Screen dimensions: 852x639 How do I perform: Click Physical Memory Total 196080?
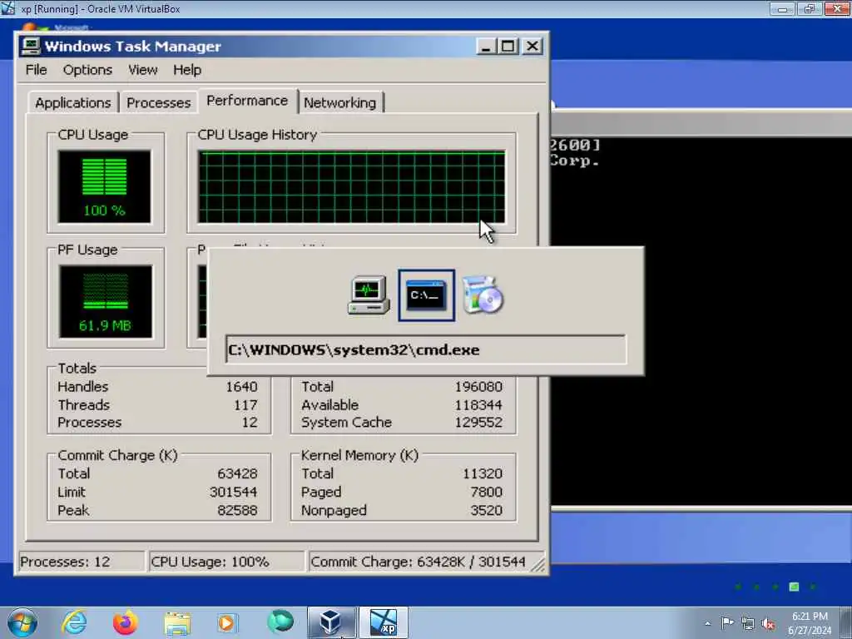pos(478,387)
